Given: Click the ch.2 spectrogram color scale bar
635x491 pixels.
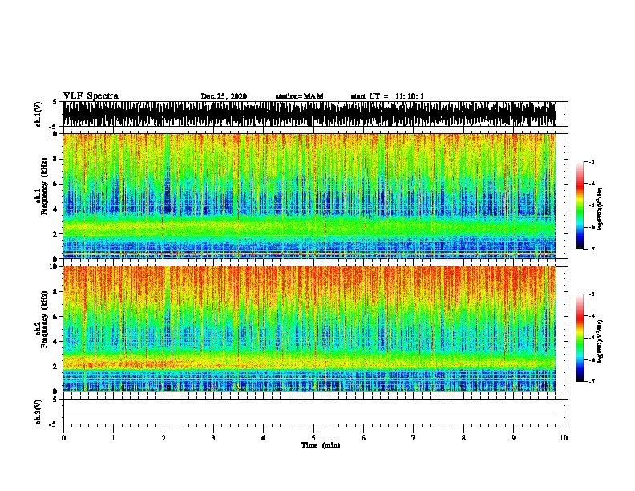Looking at the screenshot, I should pyautogui.click(x=580, y=338).
